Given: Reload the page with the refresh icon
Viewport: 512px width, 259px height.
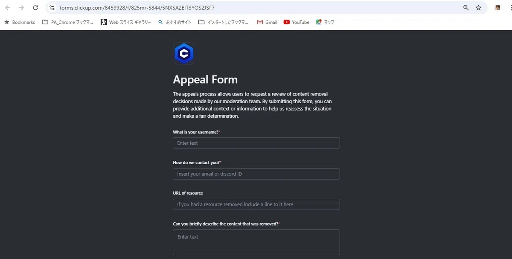Looking at the screenshot, I should [x=35, y=8].
